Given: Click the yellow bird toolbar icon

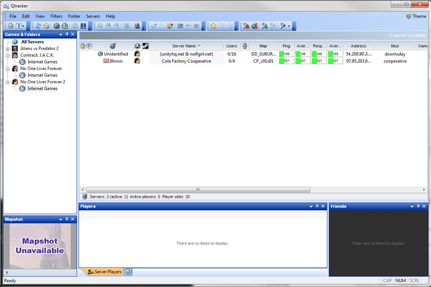Looking at the screenshot, I should click(170, 26).
